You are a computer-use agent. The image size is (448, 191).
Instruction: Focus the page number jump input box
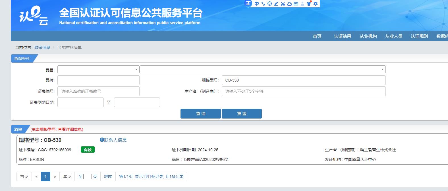click(88, 177)
